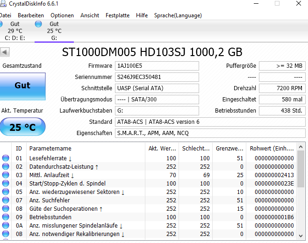Click the status orb for Start/Stopp-Zyklen row
Screen dimensions: 308x243
click(x=6, y=183)
